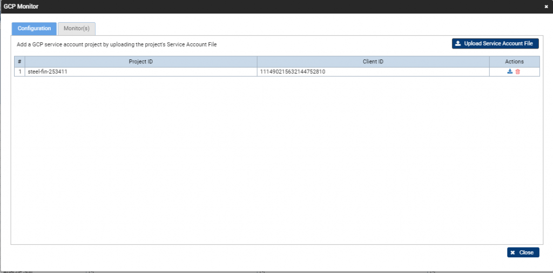Click the Project ID column header
This screenshot has width=553, height=273.
141,62
